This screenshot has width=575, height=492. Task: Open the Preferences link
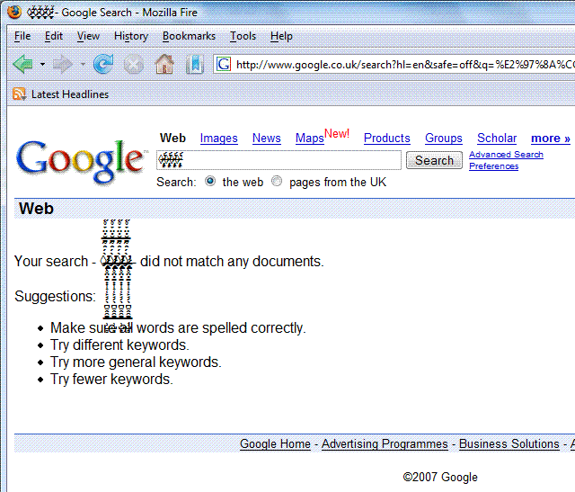(x=493, y=166)
